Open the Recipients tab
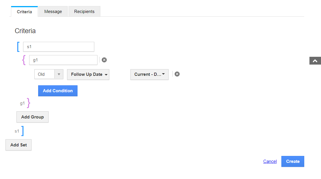Image resolution: width=321 pixels, height=179 pixels. (84, 12)
